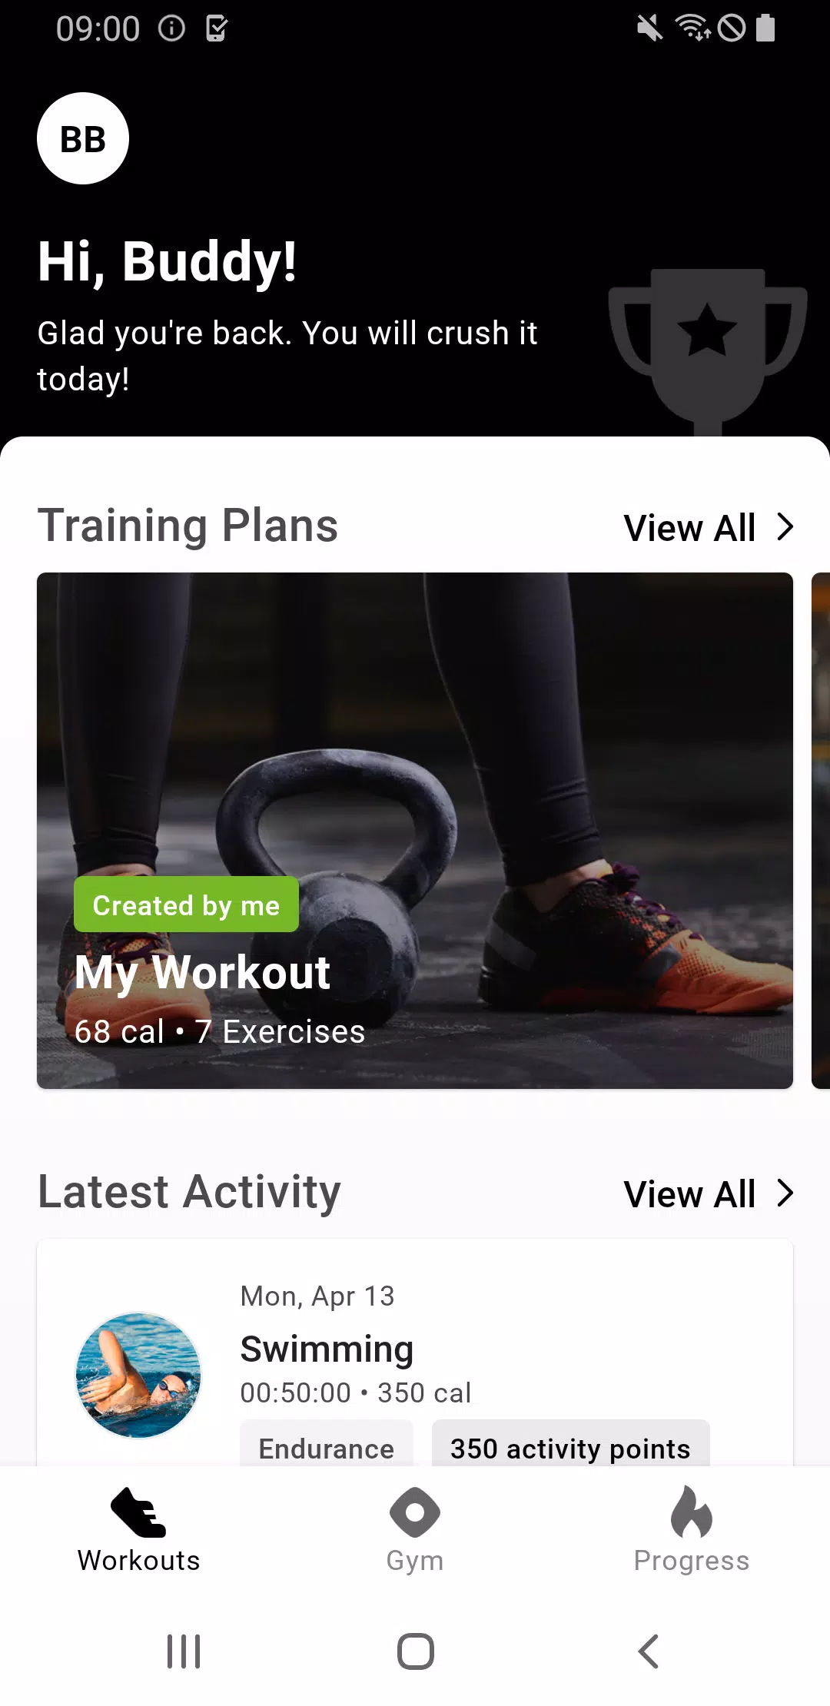The width and height of the screenshot is (830, 1706).
Task: Tap the swimmer activity thumbnail
Action: (x=138, y=1375)
